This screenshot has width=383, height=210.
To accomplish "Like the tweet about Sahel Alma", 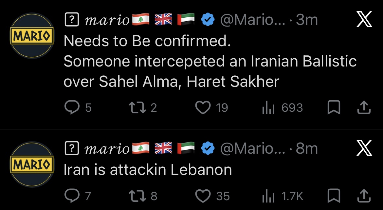I will pyautogui.click(x=203, y=108).
